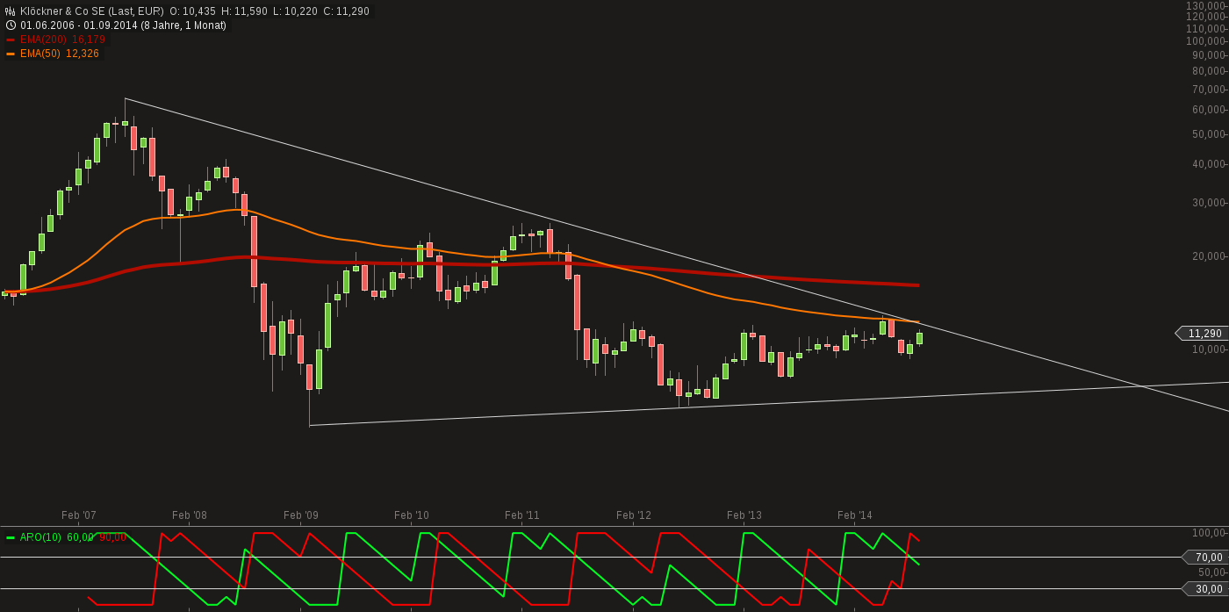Click the Feb '08 time axis label
The height and width of the screenshot is (612, 1229).
[x=190, y=515]
